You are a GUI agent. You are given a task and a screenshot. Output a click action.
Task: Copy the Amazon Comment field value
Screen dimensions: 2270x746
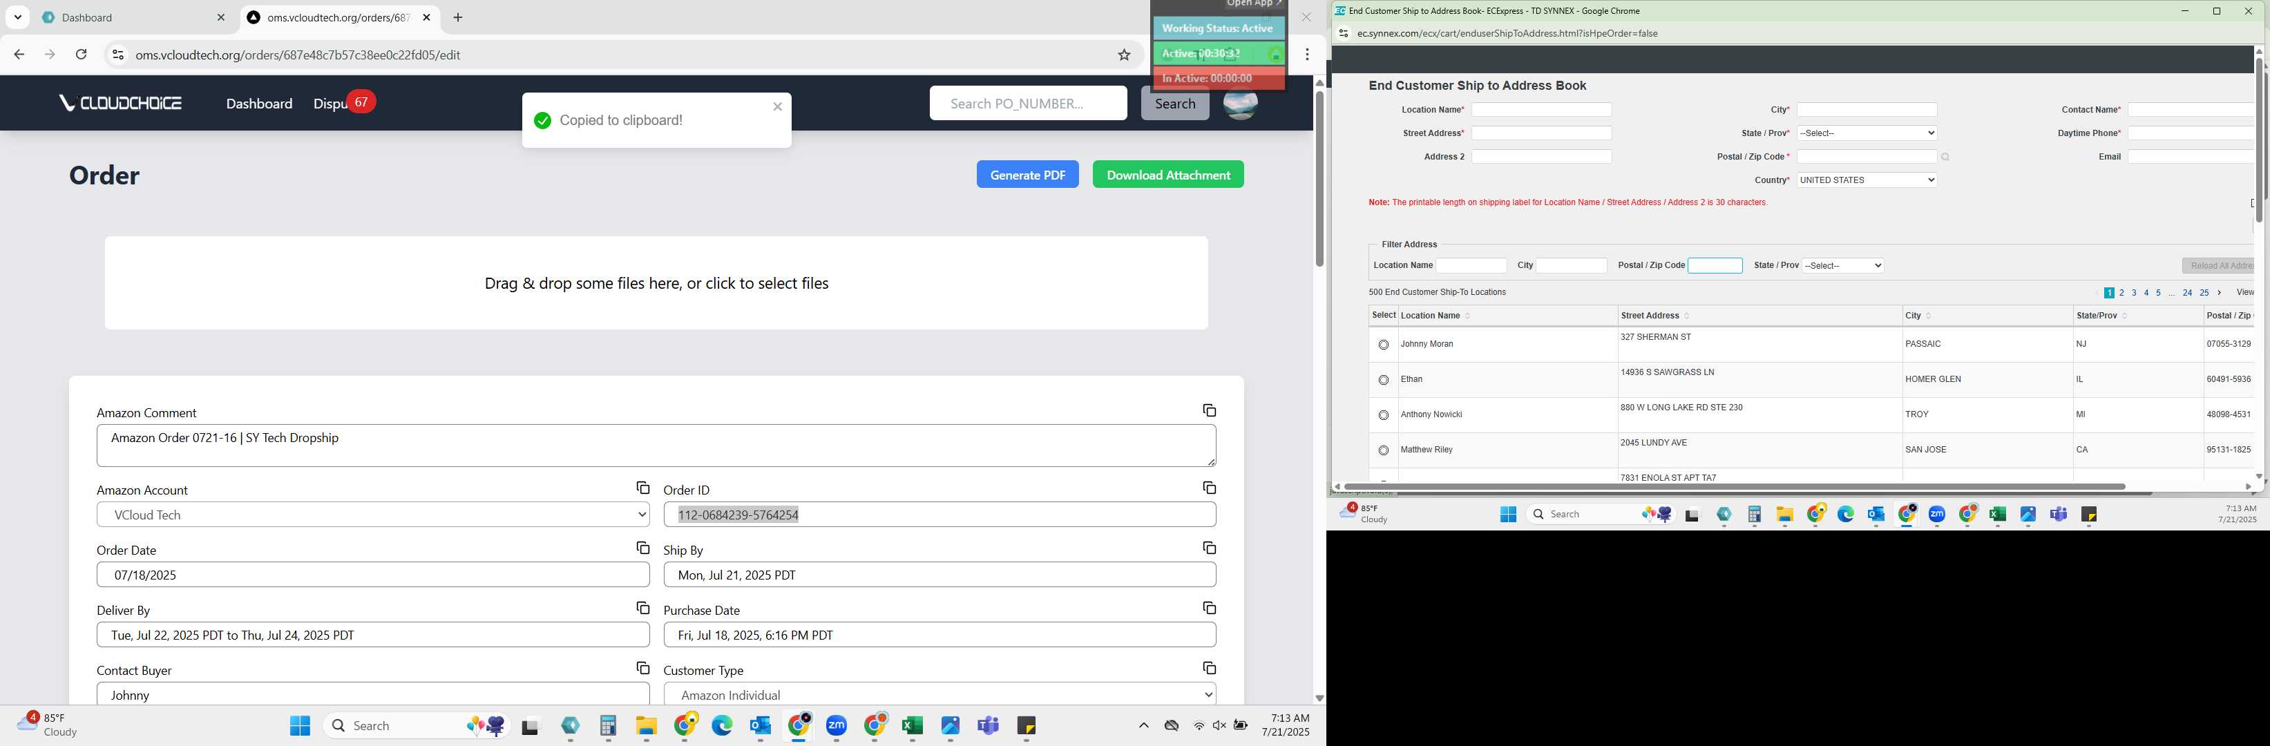pyautogui.click(x=1209, y=410)
